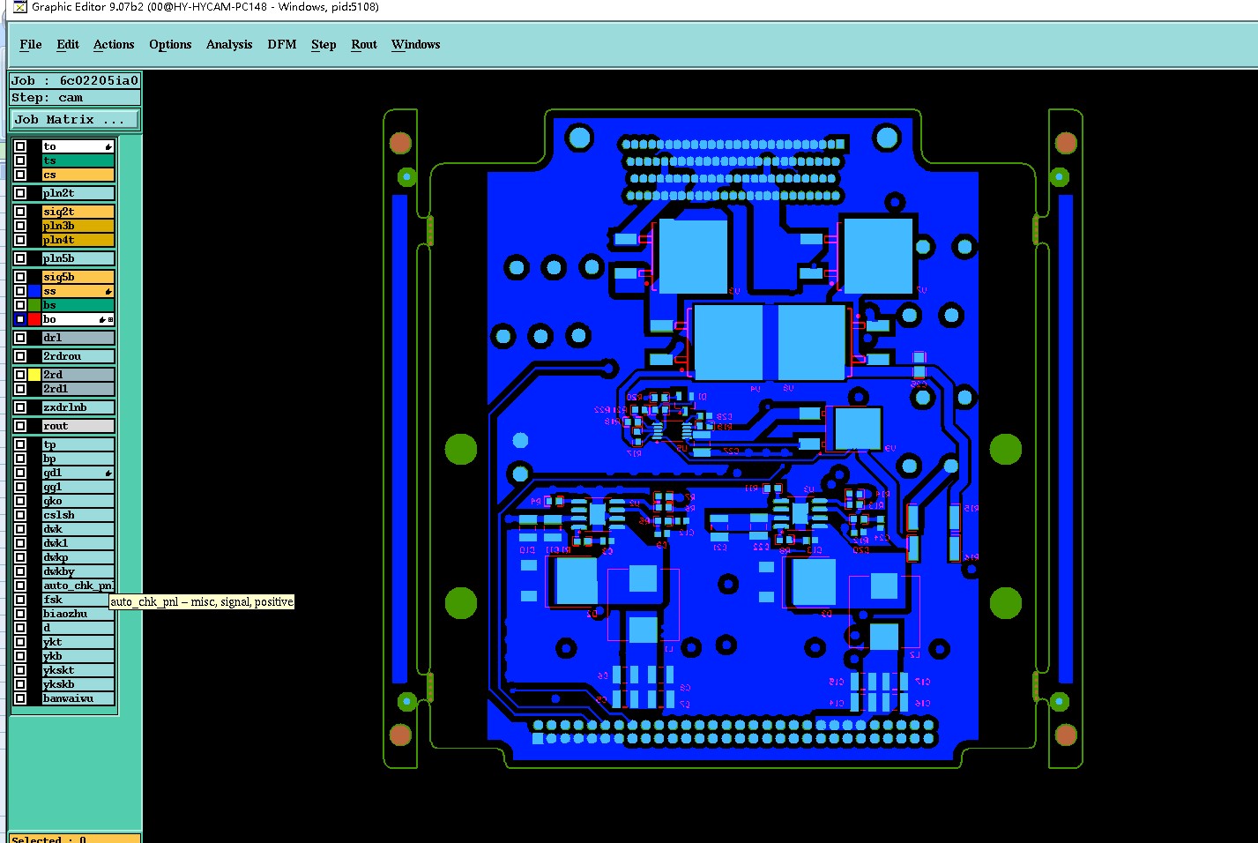Click the edit pencil icon on the 'to' layer
The height and width of the screenshot is (843, 1258).
[108, 147]
